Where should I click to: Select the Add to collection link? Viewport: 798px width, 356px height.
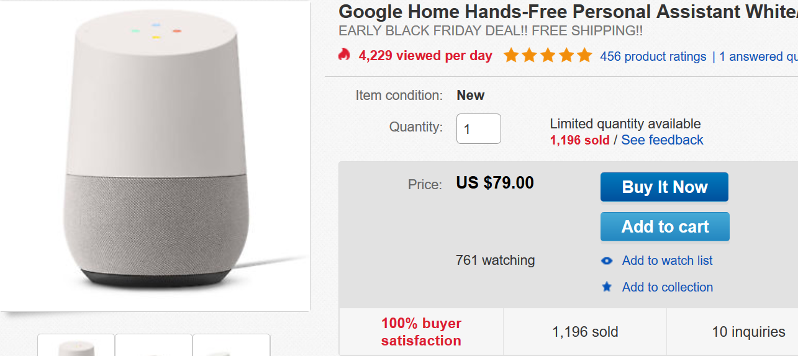pyautogui.click(x=667, y=287)
